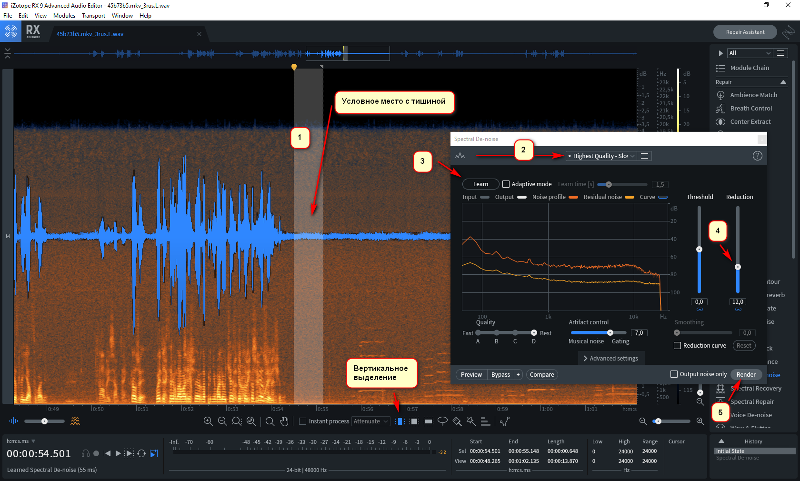This screenshot has height=481, width=800.
Task: Expand the Advanced settings section
Action: [x=611, y=359]
